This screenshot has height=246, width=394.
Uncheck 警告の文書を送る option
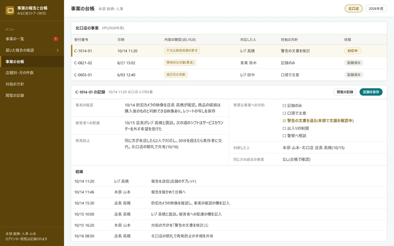point(318,121)
